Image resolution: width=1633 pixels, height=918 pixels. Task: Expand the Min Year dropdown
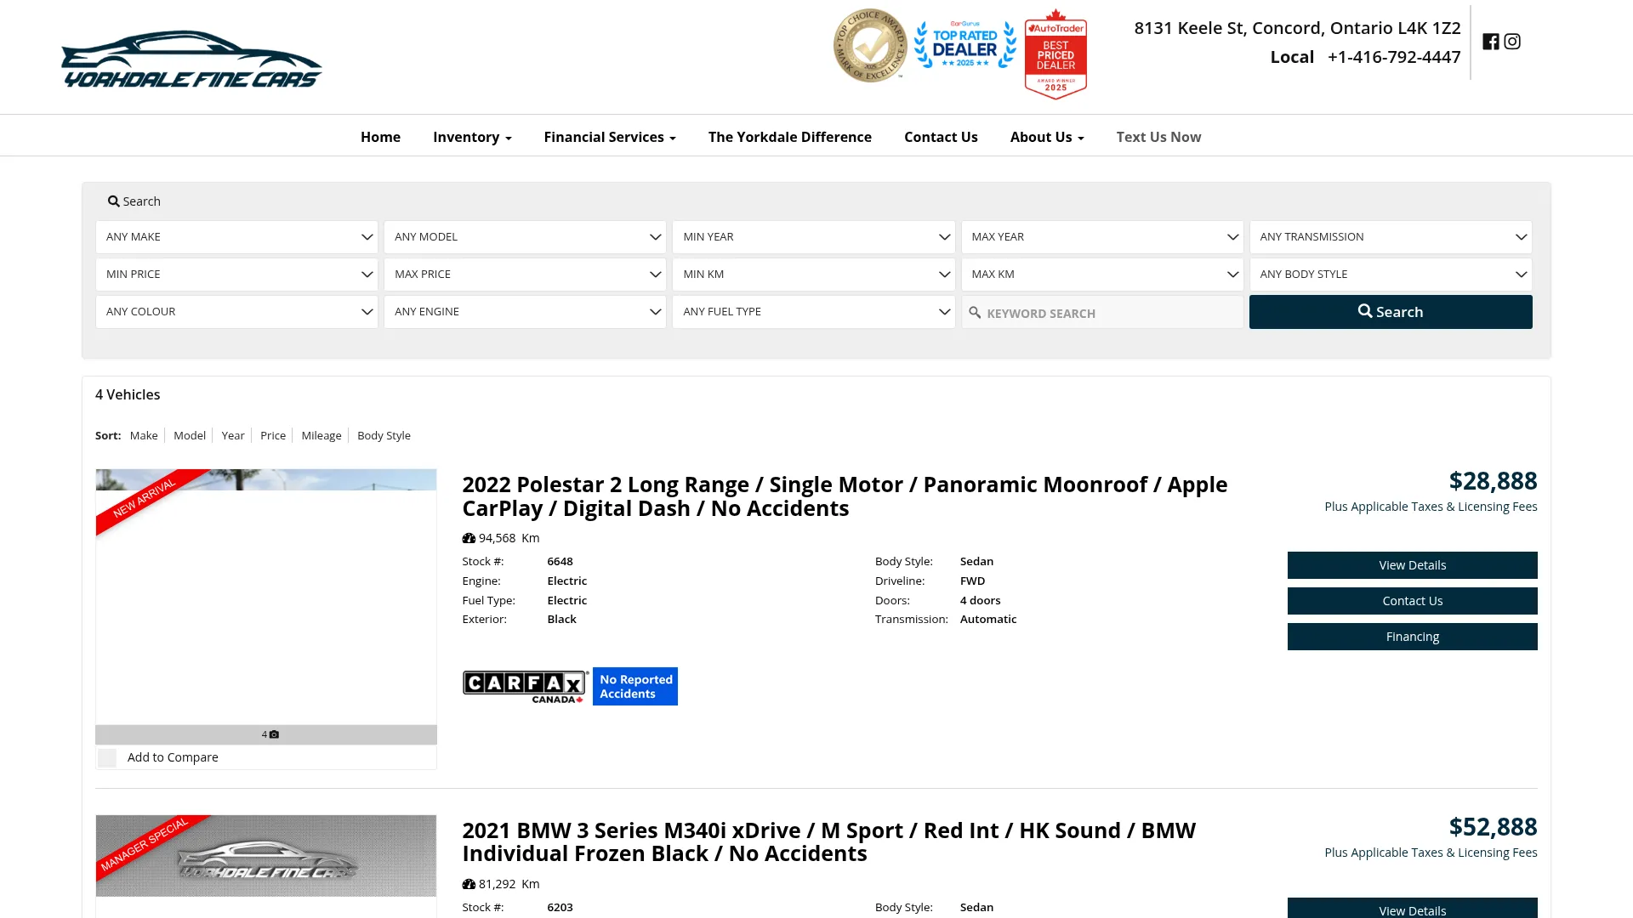pyautogui.click(x=814, y=237)
